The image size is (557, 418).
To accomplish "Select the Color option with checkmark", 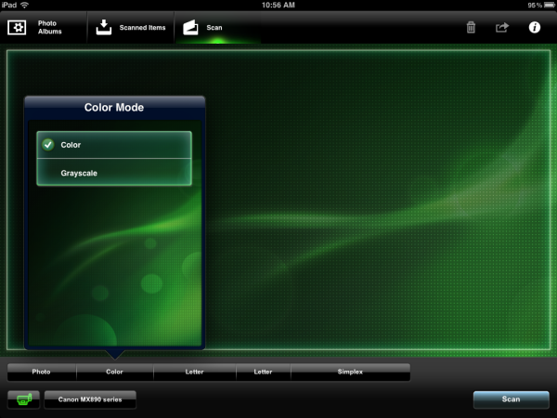I will pyautogui.click(x=114, y=145).
